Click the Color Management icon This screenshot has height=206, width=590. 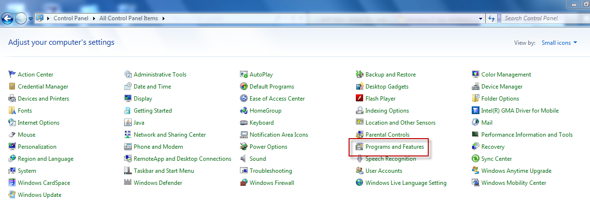point(476,74)
